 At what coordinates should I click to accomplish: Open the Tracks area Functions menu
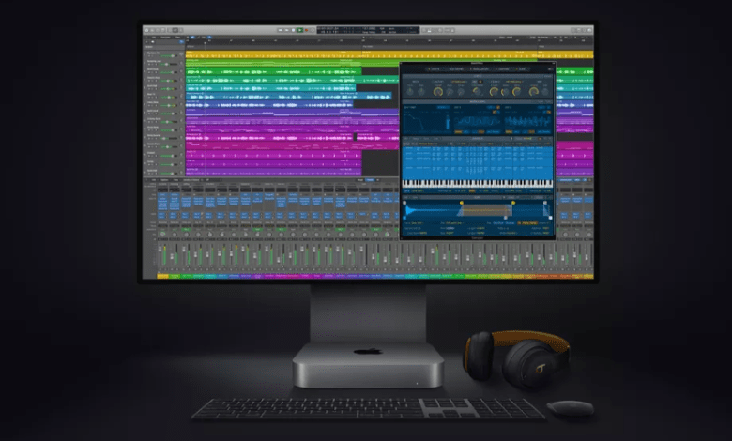coord(166,38)
